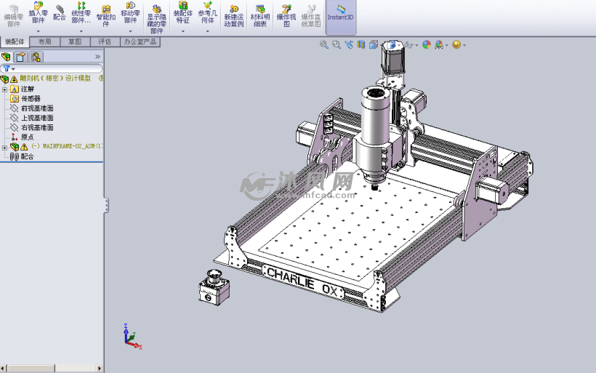Select 上视基准面 plane
This screenshot has width=596, height=373.
pos(37,118)
